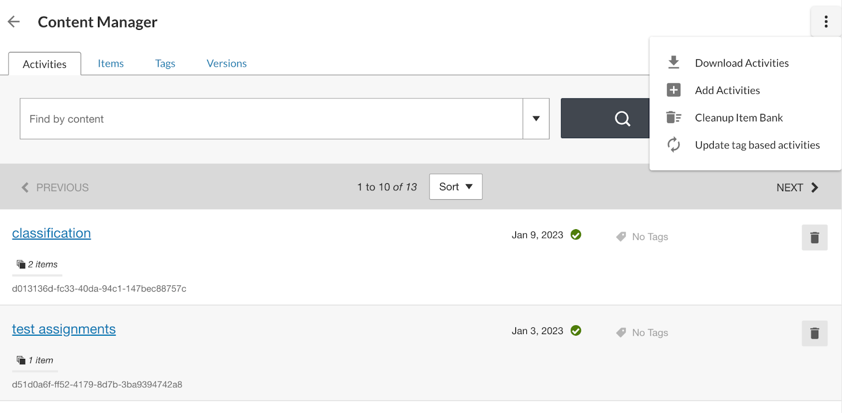
Task: Click the green checkmark on classification row
Action: coord(575,235)
